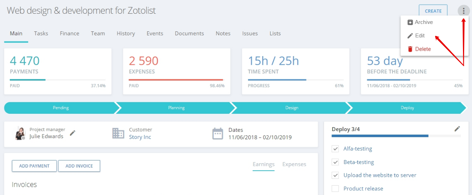
Task: Click the 15h / 25h time spent value
Action: pyautogui.click(x=273, y=61)
